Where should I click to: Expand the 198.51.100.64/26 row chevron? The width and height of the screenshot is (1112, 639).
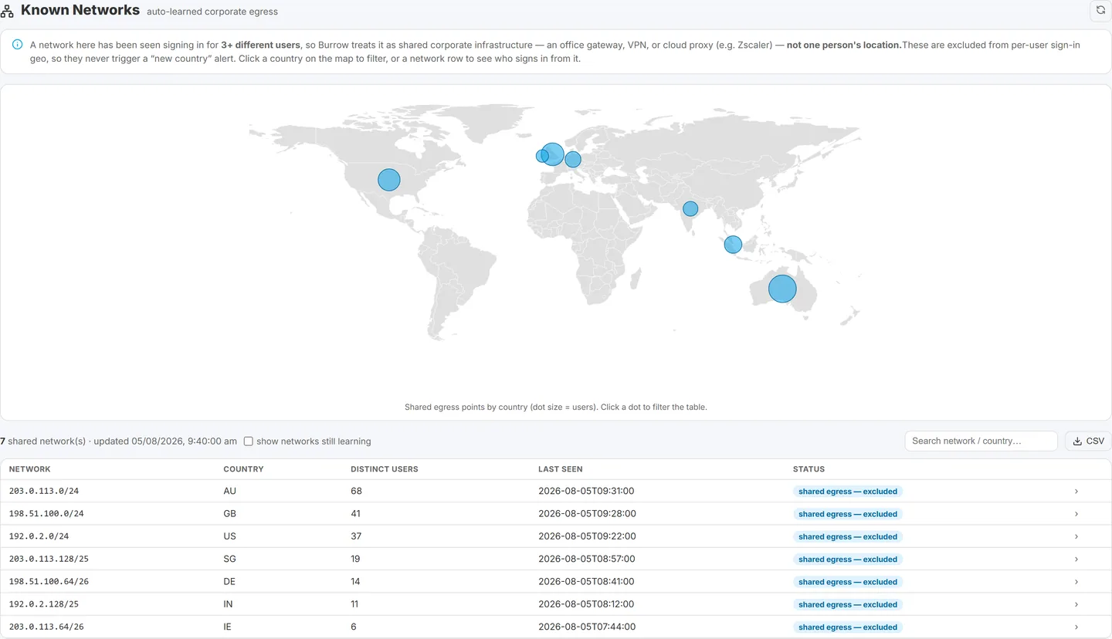1076,582
